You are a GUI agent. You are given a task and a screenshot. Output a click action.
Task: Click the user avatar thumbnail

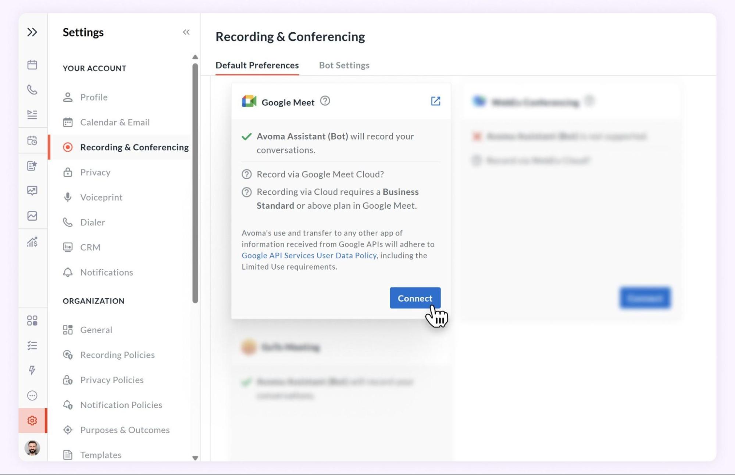point(32,448)
